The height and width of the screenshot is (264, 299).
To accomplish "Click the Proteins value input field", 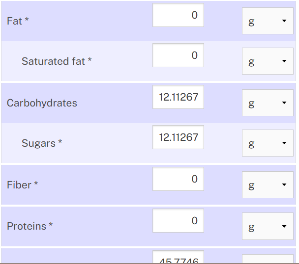I will (x=178, y=221).
